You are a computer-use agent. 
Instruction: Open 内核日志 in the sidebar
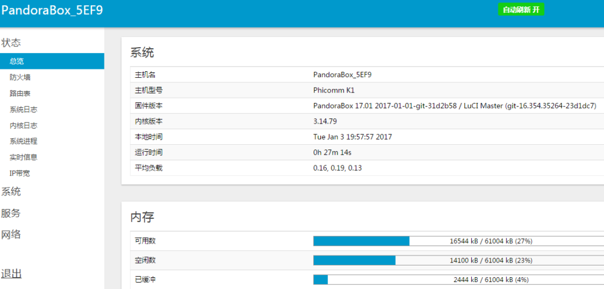tap(23, 125)
